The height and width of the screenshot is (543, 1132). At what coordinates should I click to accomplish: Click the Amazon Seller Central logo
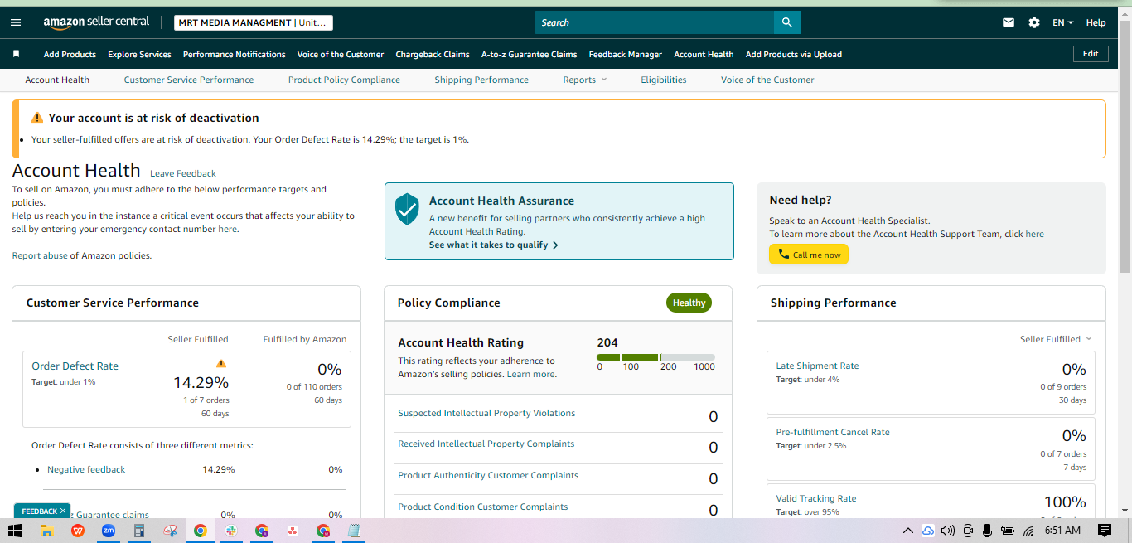[96, 22]
